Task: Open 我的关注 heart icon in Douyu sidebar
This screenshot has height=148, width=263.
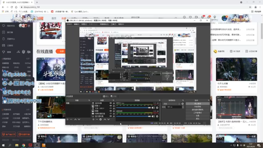Action: coord(4,26)
